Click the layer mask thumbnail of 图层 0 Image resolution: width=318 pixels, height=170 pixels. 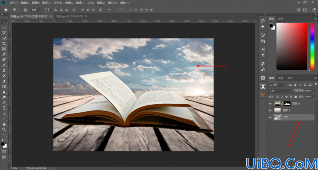coord(287,104)
